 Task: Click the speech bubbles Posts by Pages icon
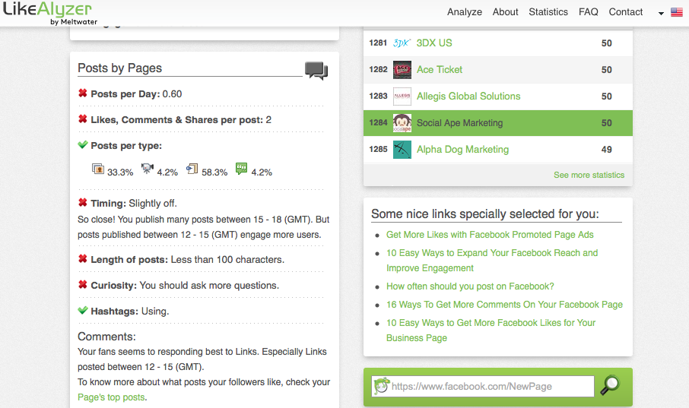tap(316, 71)
